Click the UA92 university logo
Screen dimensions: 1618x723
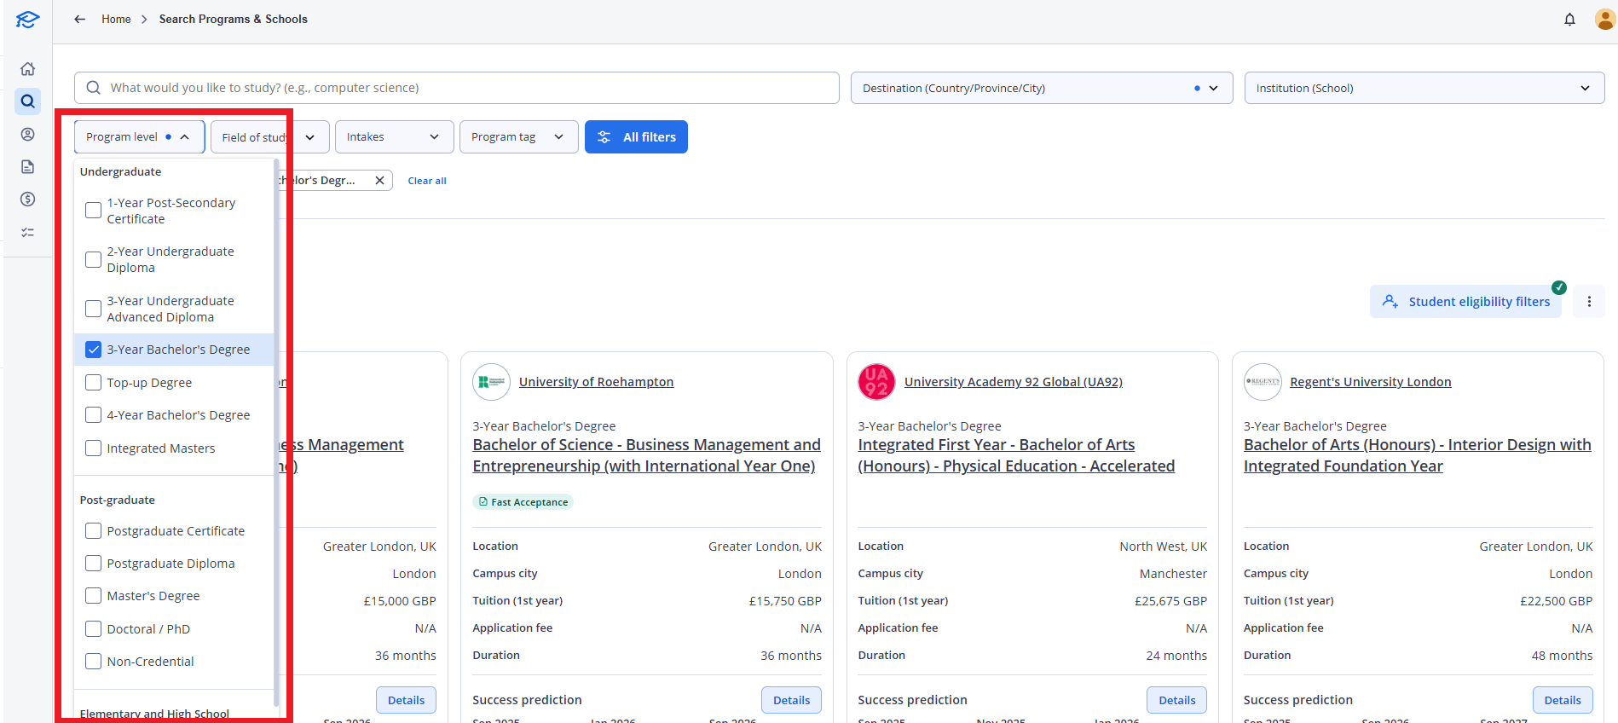click(x=876, y=382)
